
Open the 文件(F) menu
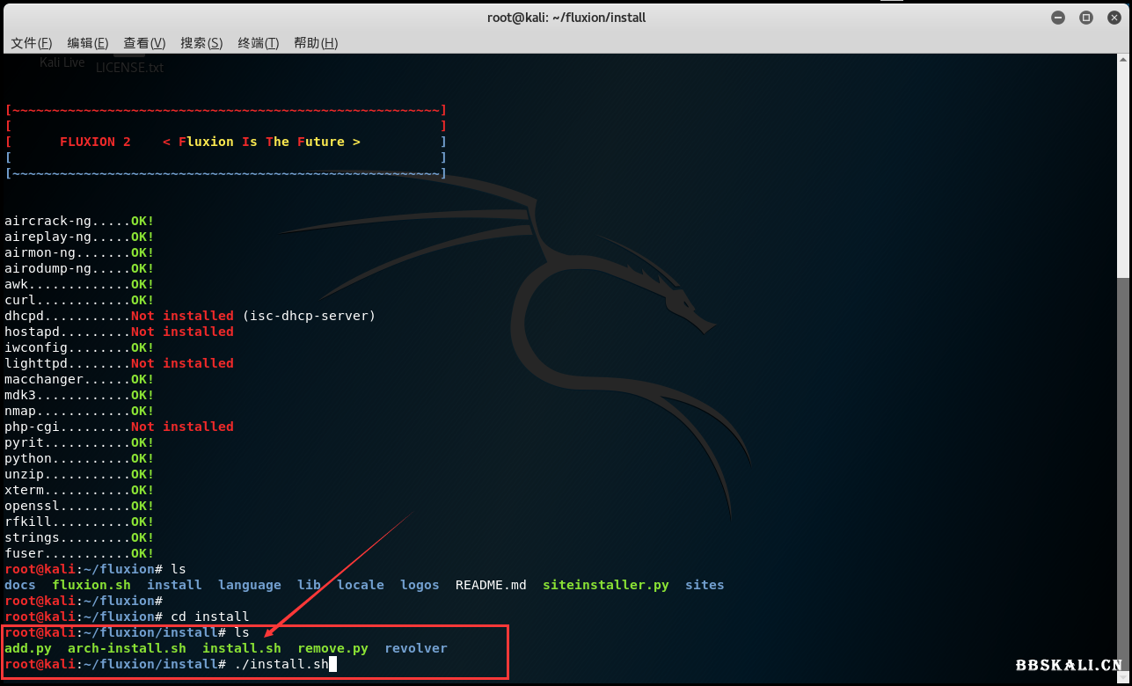(x=32, y=43)
